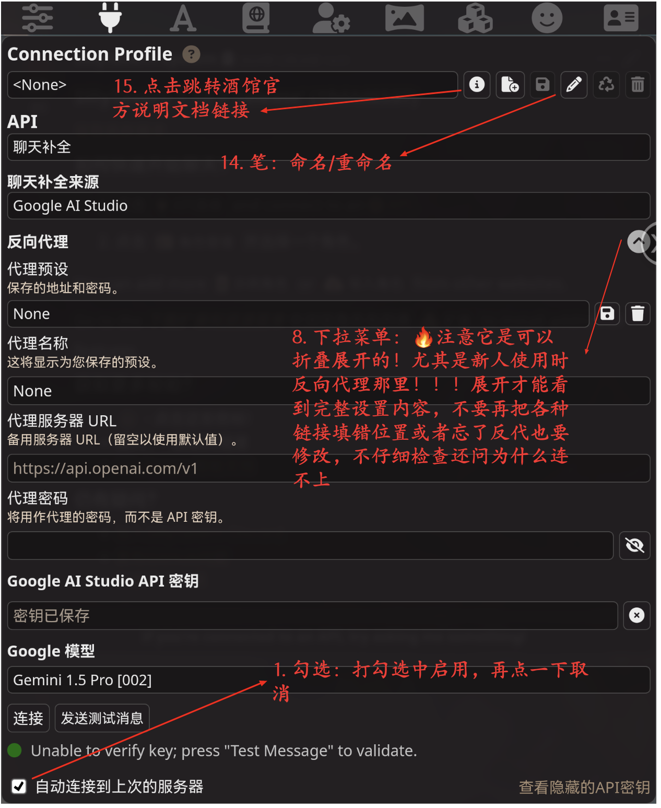
Task: Uncheck auto-connect to last server checkbox
Action: tap(19, 786)
